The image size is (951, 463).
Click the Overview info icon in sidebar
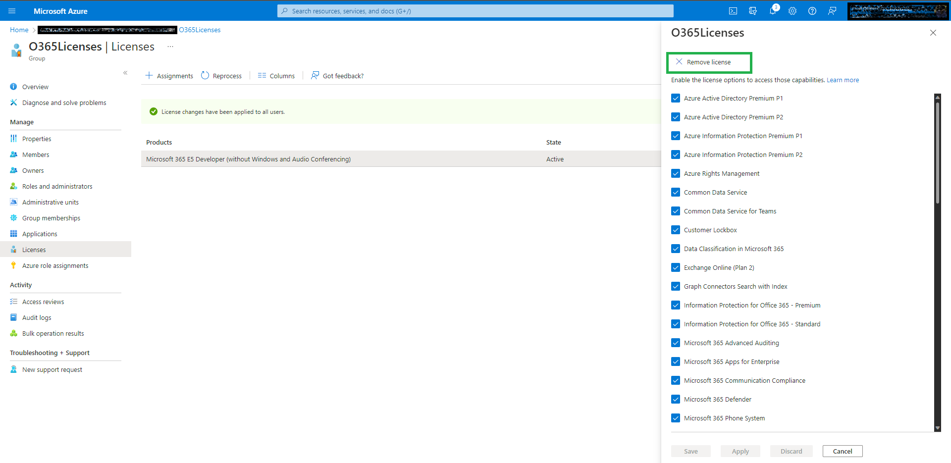13,87
